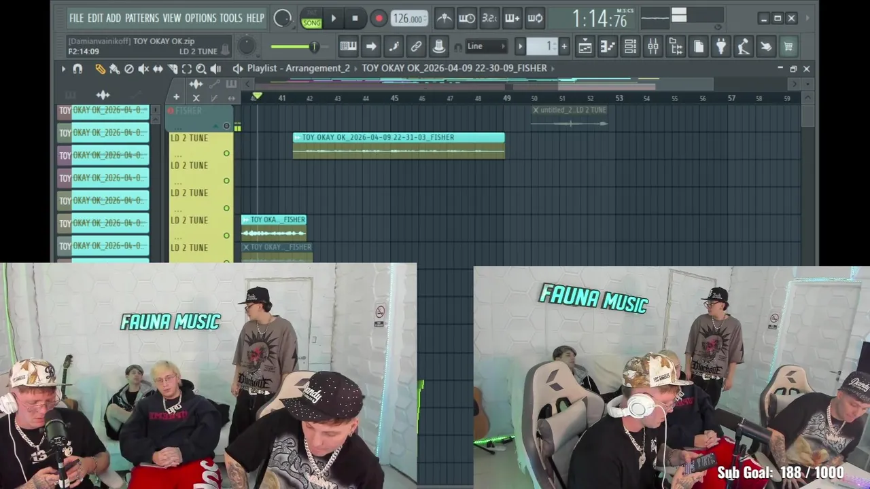
Task: Click the multilink controllers icon
Action: point(438,46)
